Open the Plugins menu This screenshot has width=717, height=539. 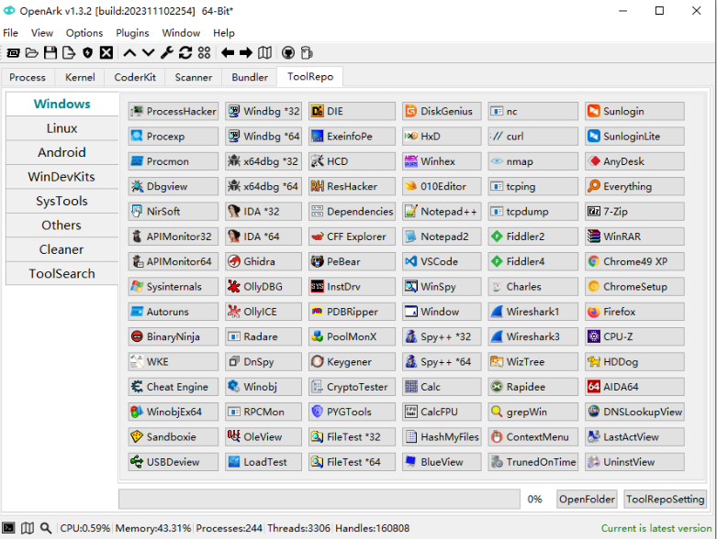point(132,33)
